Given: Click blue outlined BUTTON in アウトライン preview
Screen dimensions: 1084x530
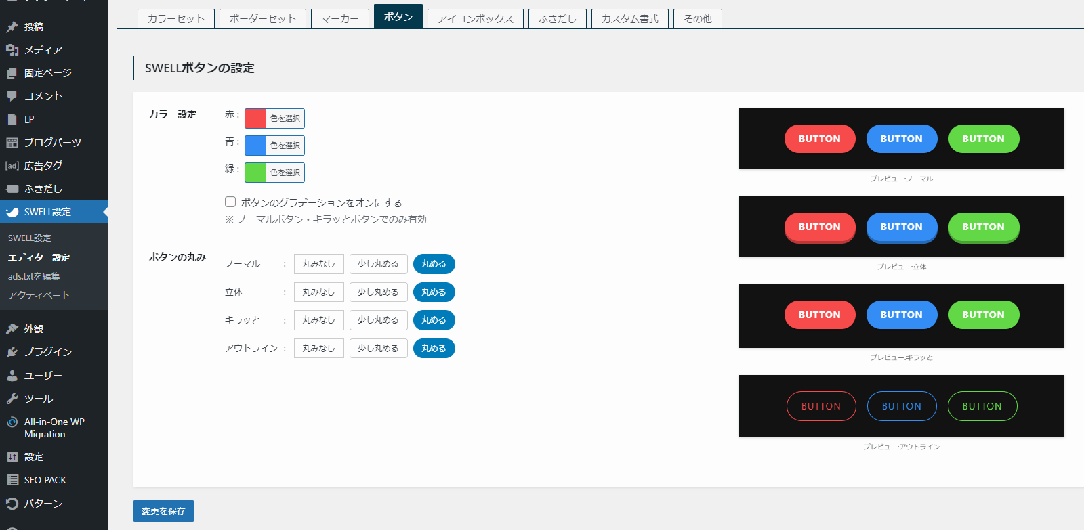Looking at the screenshot, I should [902, 406].
